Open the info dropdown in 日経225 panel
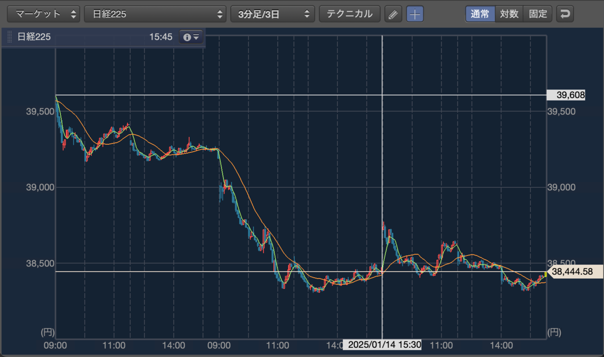The height and width of the screenshot is (357, 604). (x=191, y=37)
